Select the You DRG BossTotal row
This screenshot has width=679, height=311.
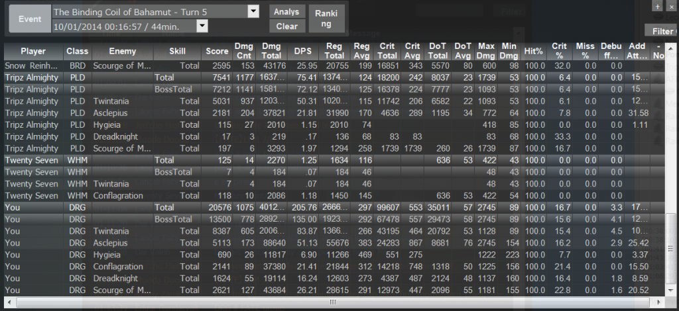(x=334, y=219)
